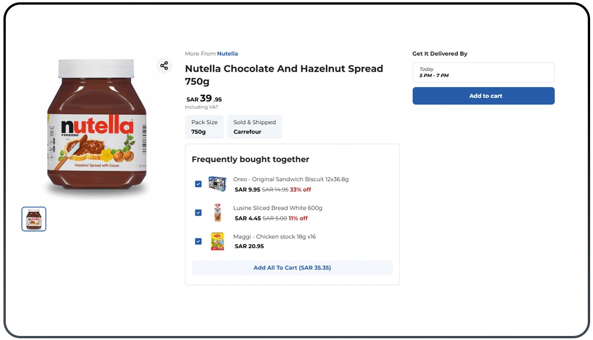Open the Oreo biscuit product thumbnail
The image size is (593, 340).
pos(217,184)
